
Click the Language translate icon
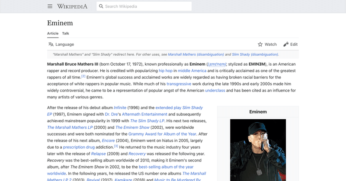pos(51,44)
